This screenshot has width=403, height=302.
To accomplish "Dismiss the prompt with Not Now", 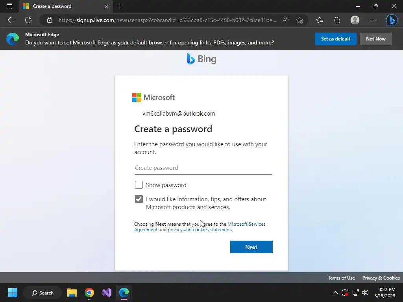I will (376, 39).
